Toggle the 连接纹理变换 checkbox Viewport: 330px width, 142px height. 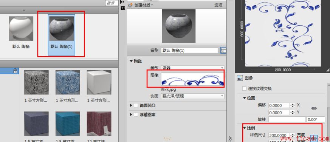pos(244,89)
